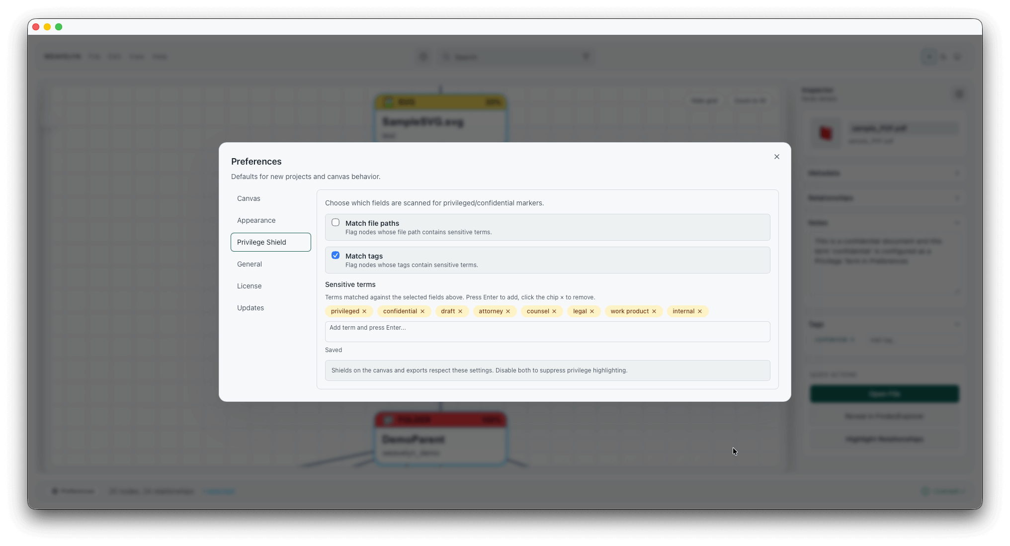Go to General preferences section
The width and height of the screenshot is (1010, 546).
[249, 264]
